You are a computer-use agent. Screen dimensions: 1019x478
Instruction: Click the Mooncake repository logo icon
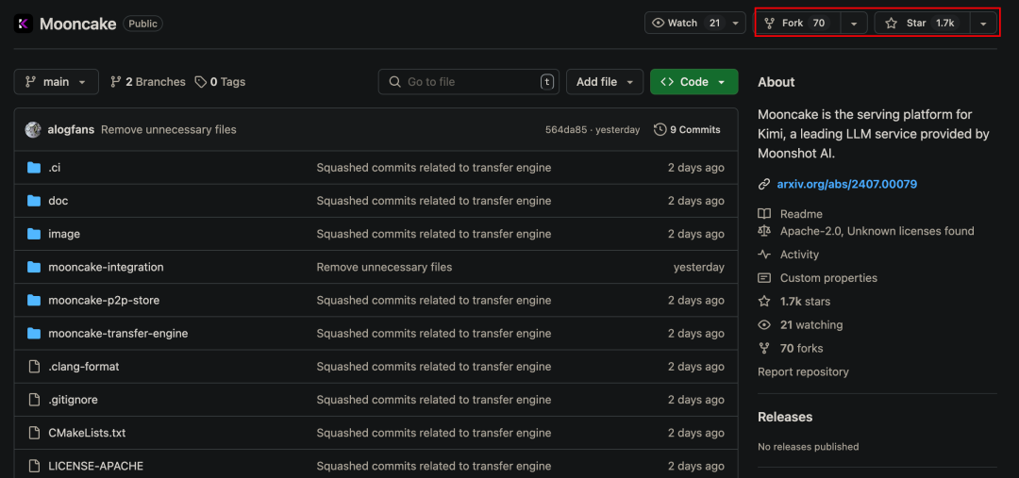coord(23,24)
